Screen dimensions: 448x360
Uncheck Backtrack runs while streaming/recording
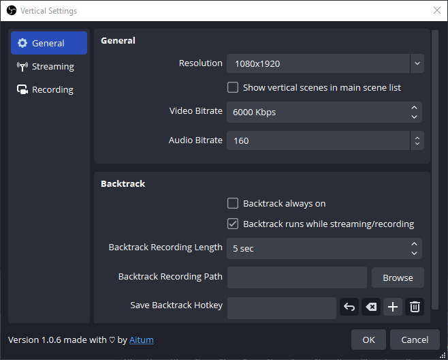tap(233, 224)
